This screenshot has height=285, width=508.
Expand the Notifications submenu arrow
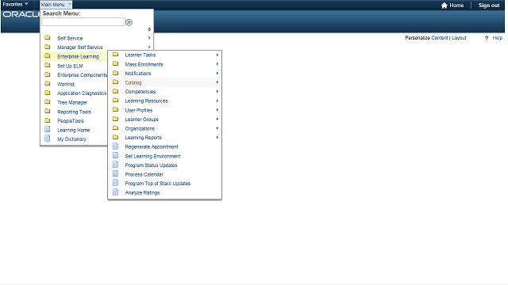217,74
